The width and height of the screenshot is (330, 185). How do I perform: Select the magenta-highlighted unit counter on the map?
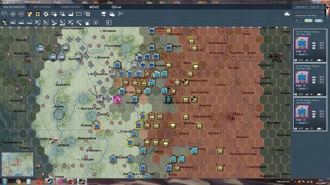(x=118, y=100)
